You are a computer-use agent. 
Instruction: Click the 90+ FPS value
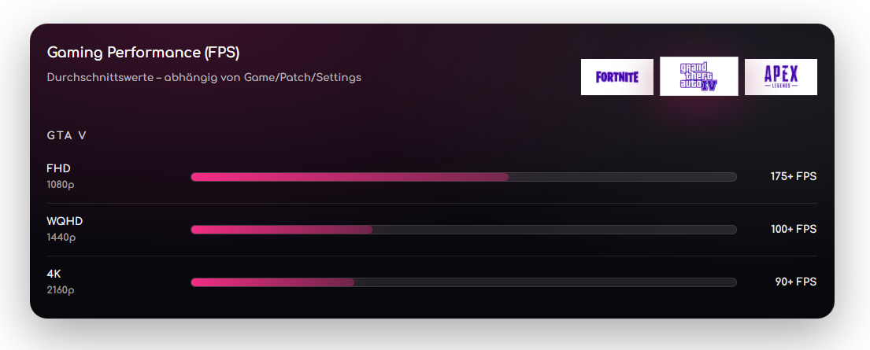pyautogui.click(x=795, y=282)
